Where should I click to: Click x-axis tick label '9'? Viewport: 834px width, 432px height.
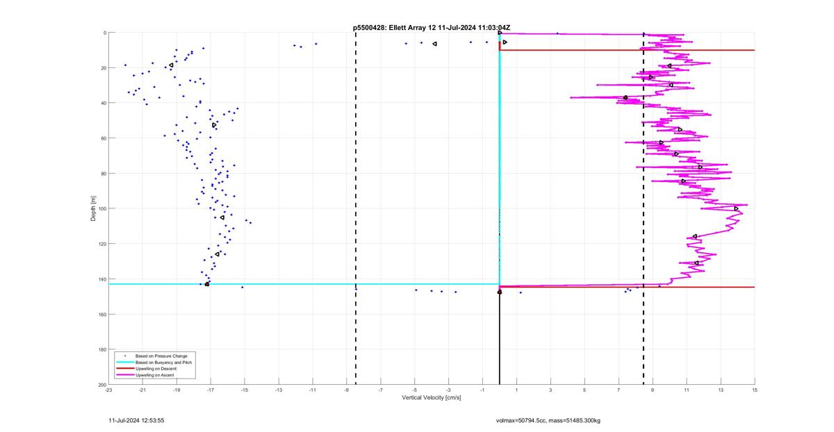point(653,390)
